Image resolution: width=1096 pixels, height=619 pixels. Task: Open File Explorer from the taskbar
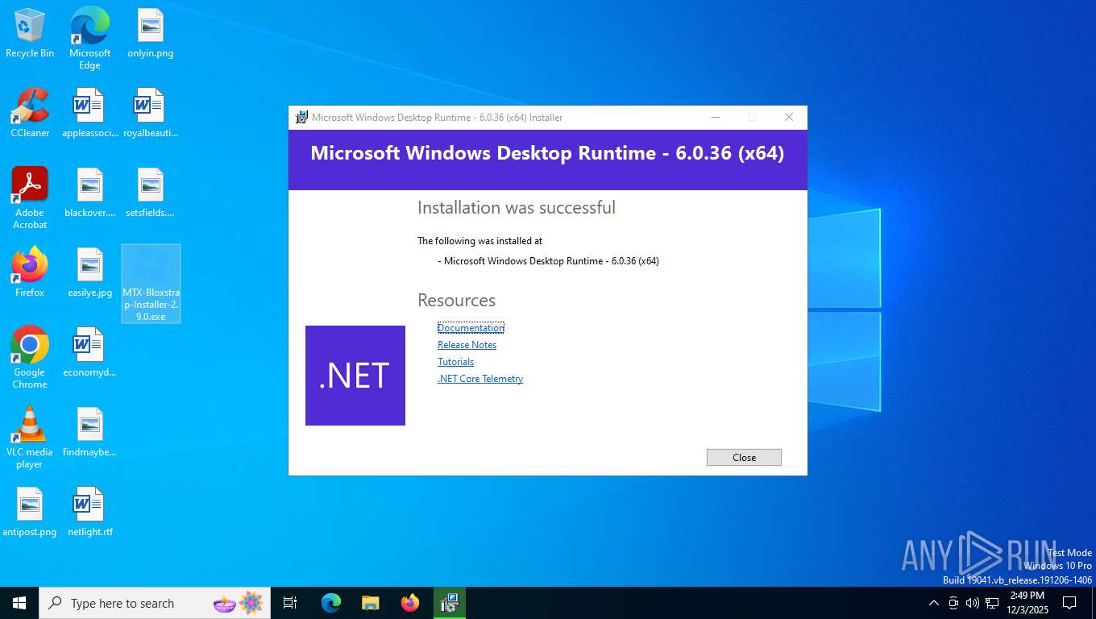pos(370,603)
